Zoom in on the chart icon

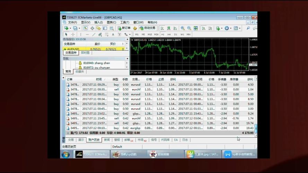click(183, 28)
